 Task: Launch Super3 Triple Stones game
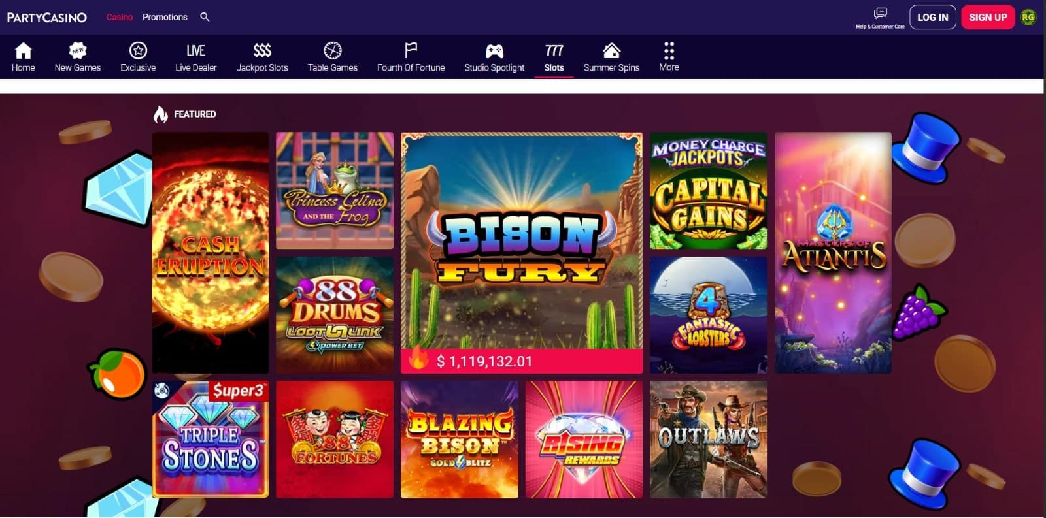(x=211, y=440)
